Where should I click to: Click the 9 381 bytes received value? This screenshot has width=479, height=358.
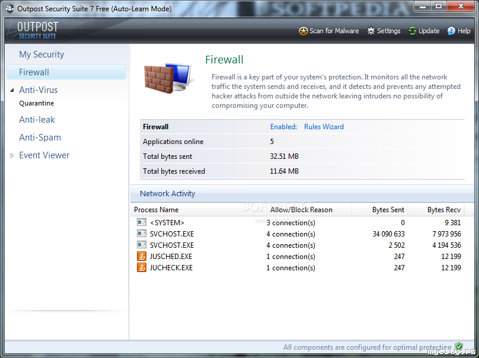pyautogui.click(x=453, y=223)
